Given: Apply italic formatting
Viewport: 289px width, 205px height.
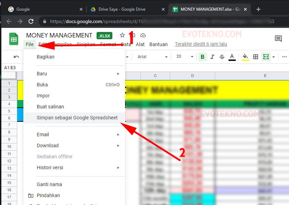Looking at the screenshot, I should (212, 56).
